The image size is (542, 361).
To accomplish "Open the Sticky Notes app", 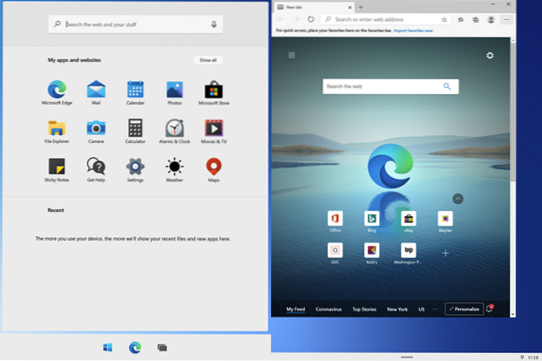I will pyautogui.click(x=57, y=167).
